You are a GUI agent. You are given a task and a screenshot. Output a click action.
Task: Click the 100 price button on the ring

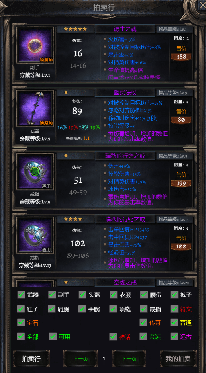click(x=181, y=246)
